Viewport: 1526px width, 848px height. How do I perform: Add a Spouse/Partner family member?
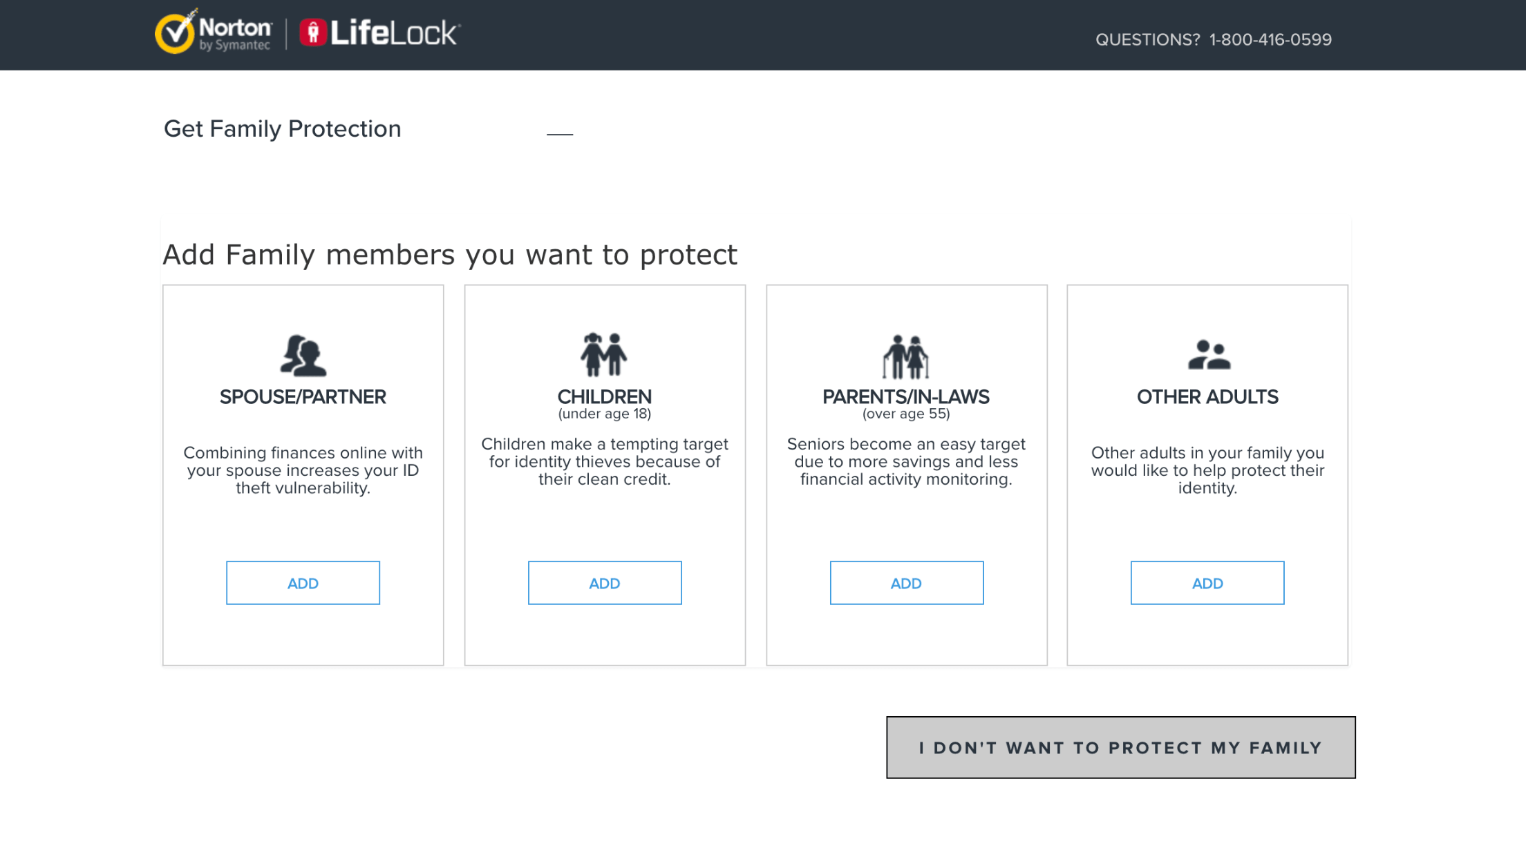coord(303,583)
